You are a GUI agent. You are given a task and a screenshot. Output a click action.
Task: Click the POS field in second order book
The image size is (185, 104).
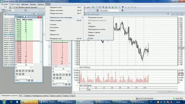tap(60, 84)
